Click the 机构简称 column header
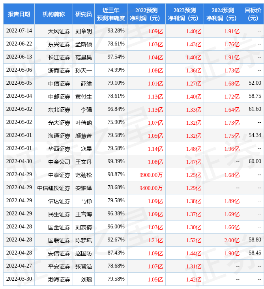 54,14
